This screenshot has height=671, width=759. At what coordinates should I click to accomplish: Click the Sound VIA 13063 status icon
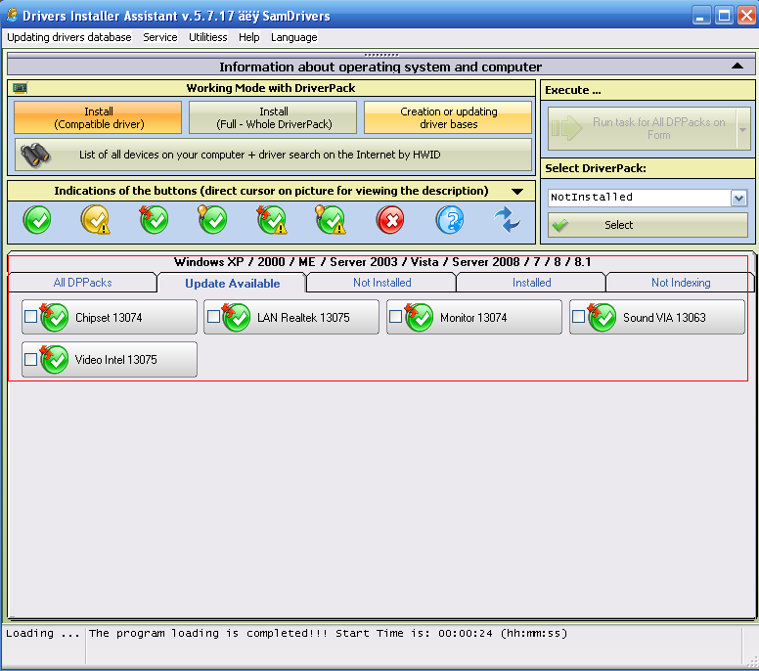(x=602, y=317)
